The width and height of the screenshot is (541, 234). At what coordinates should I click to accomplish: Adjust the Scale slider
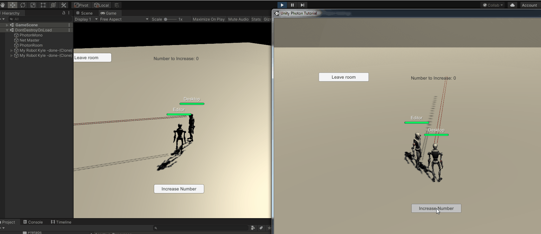tap(170, 19)
